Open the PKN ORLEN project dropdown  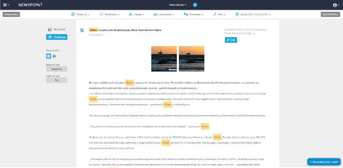coord(178,5)
